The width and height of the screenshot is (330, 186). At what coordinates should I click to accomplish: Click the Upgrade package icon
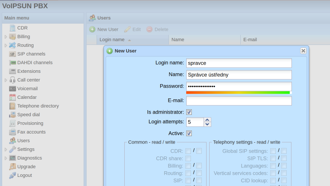[x=13, y=166]
